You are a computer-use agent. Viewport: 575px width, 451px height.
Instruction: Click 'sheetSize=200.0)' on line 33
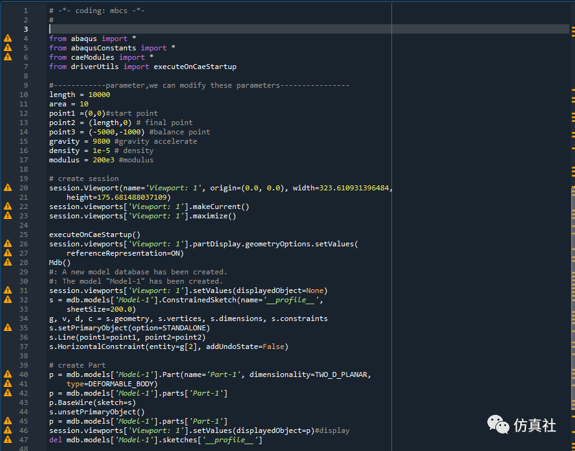101,309
